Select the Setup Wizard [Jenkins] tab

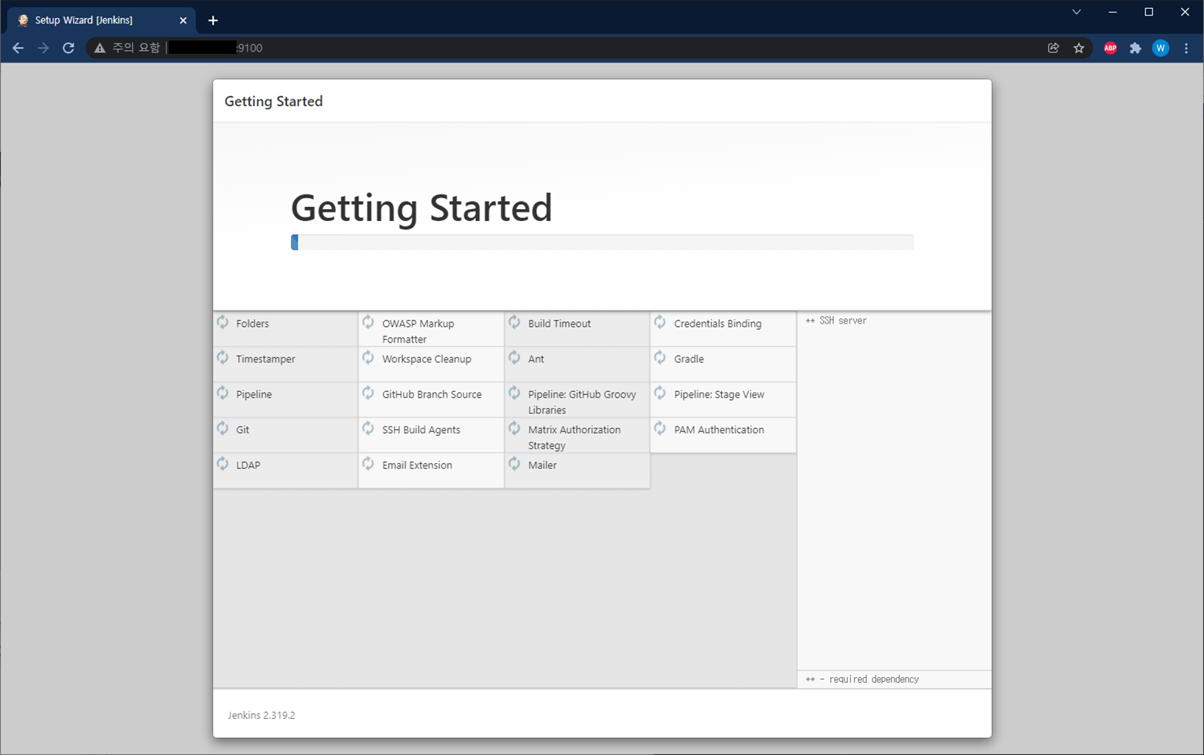point(102,20)
